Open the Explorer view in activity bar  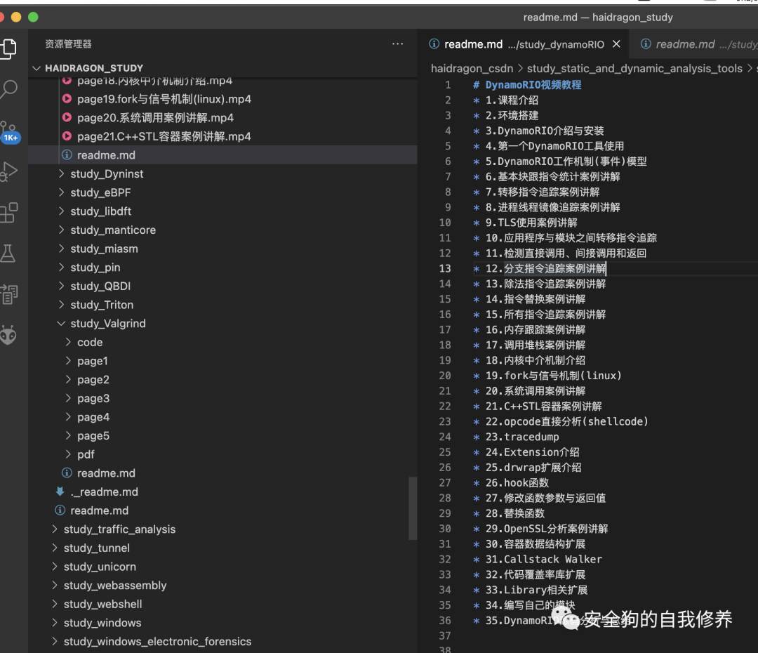click(8, 48)
